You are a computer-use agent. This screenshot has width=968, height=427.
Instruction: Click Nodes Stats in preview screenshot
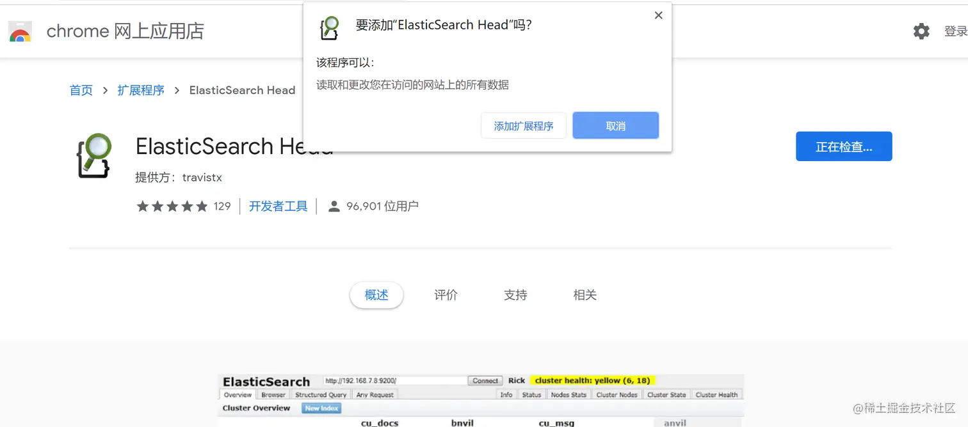pyautogui.click(x=569, y=394)
